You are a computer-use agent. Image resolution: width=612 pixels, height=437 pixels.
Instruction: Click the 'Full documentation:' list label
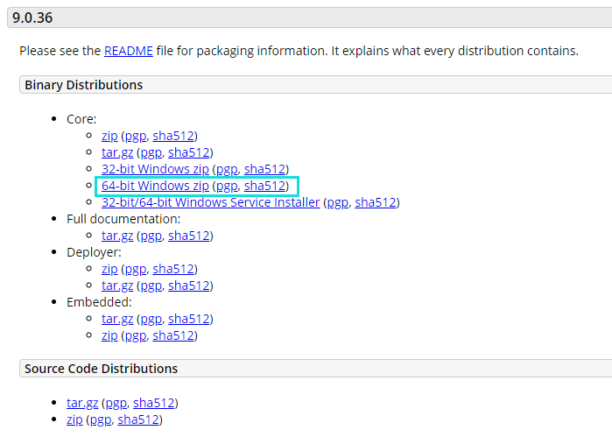pyautogui.click(x=123, y=219)
